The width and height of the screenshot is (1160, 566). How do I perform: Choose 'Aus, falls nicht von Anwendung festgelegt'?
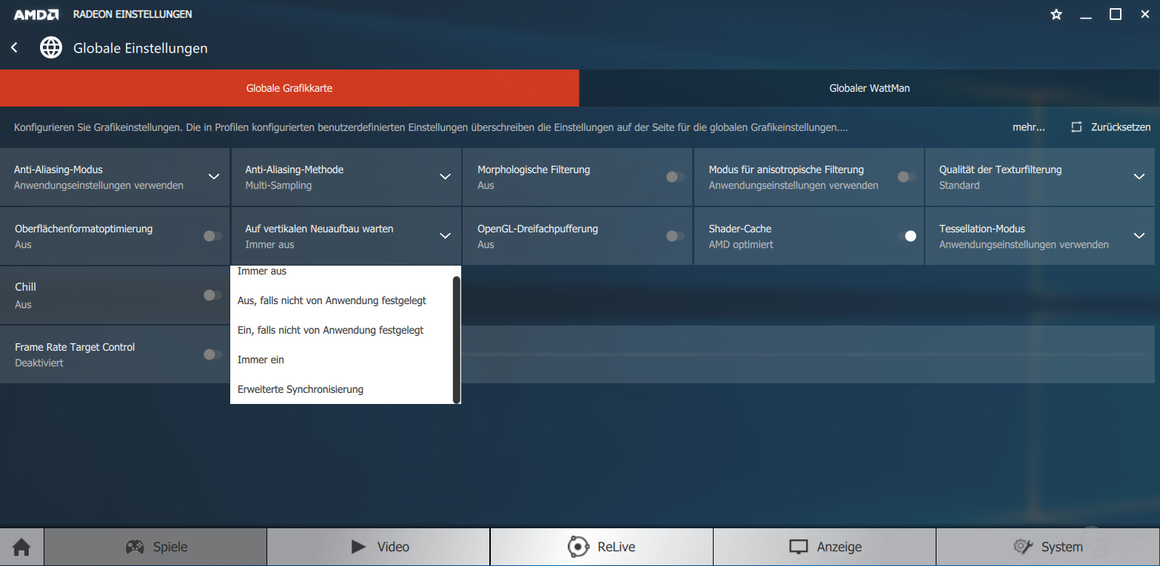point(341,300)
